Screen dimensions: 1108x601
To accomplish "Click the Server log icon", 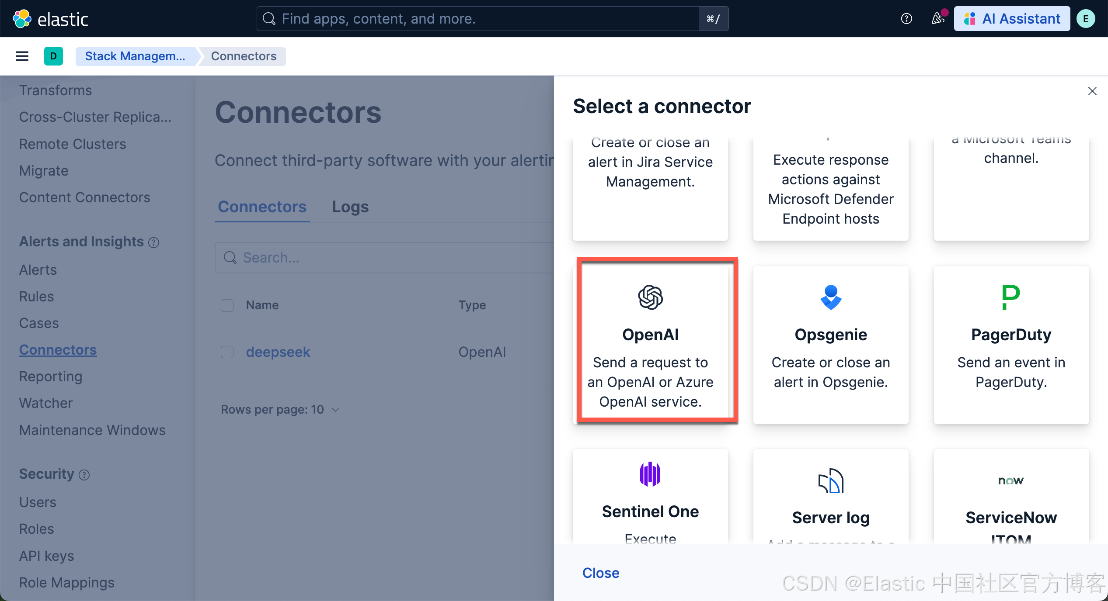I will click(x=830, y=480).
